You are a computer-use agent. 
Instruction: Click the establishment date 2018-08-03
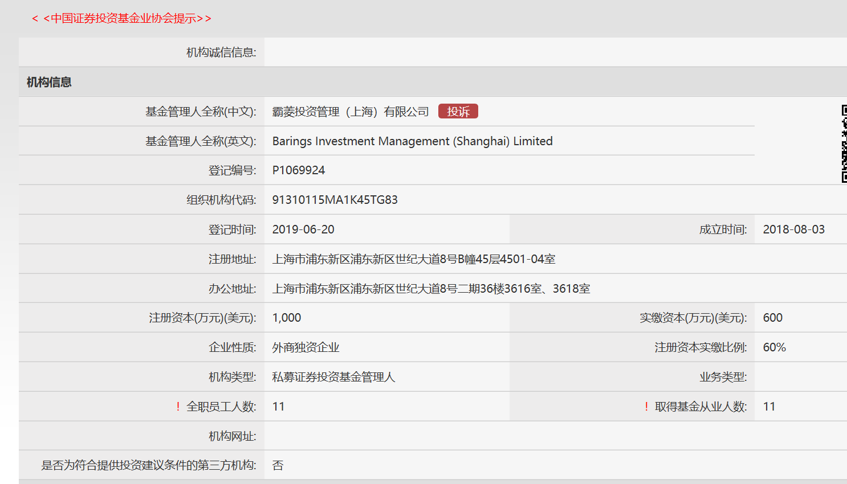point(793,229)
